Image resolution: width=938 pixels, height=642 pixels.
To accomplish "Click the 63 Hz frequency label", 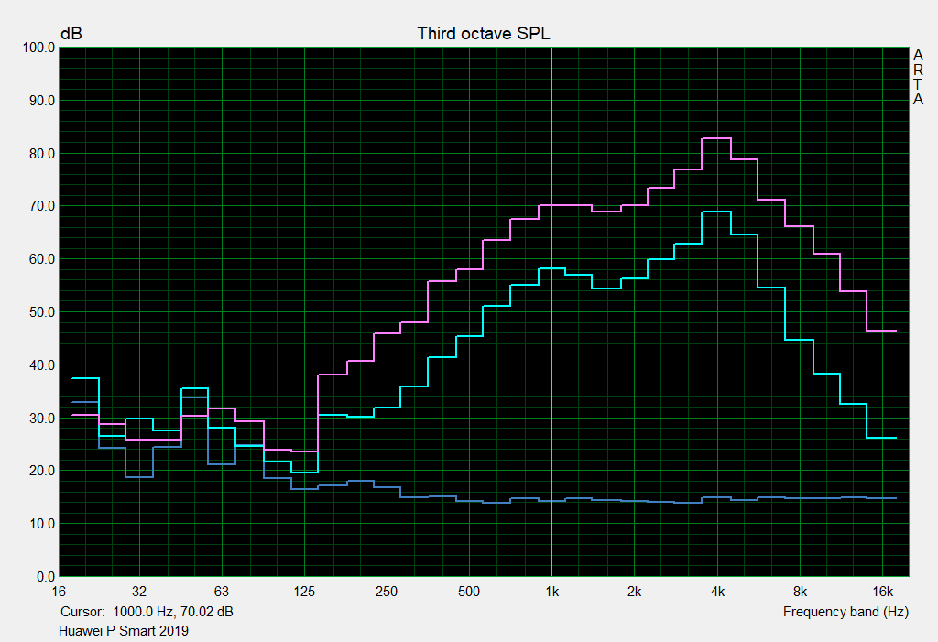I will tap(222, 592).
